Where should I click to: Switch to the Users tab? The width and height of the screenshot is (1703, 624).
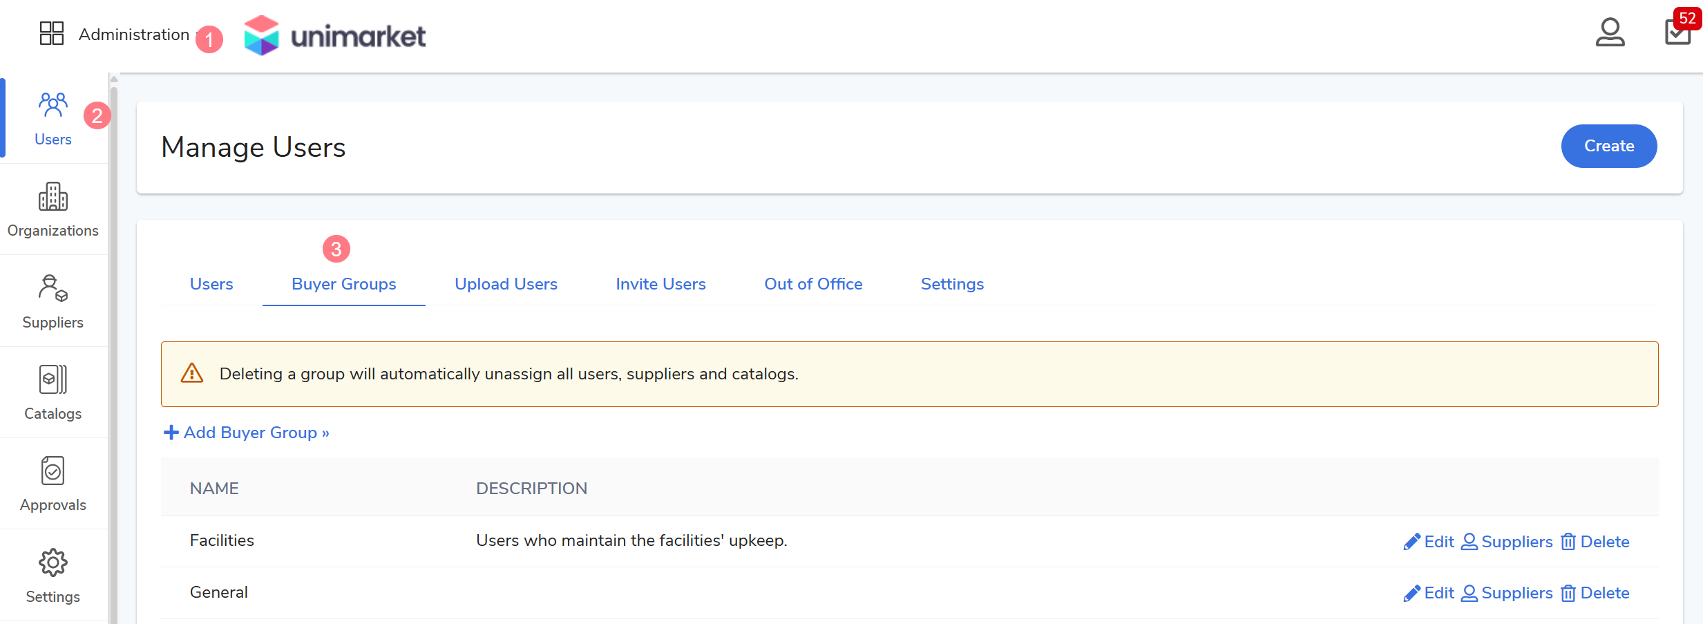pyautogui.click(x=211, y=284)
